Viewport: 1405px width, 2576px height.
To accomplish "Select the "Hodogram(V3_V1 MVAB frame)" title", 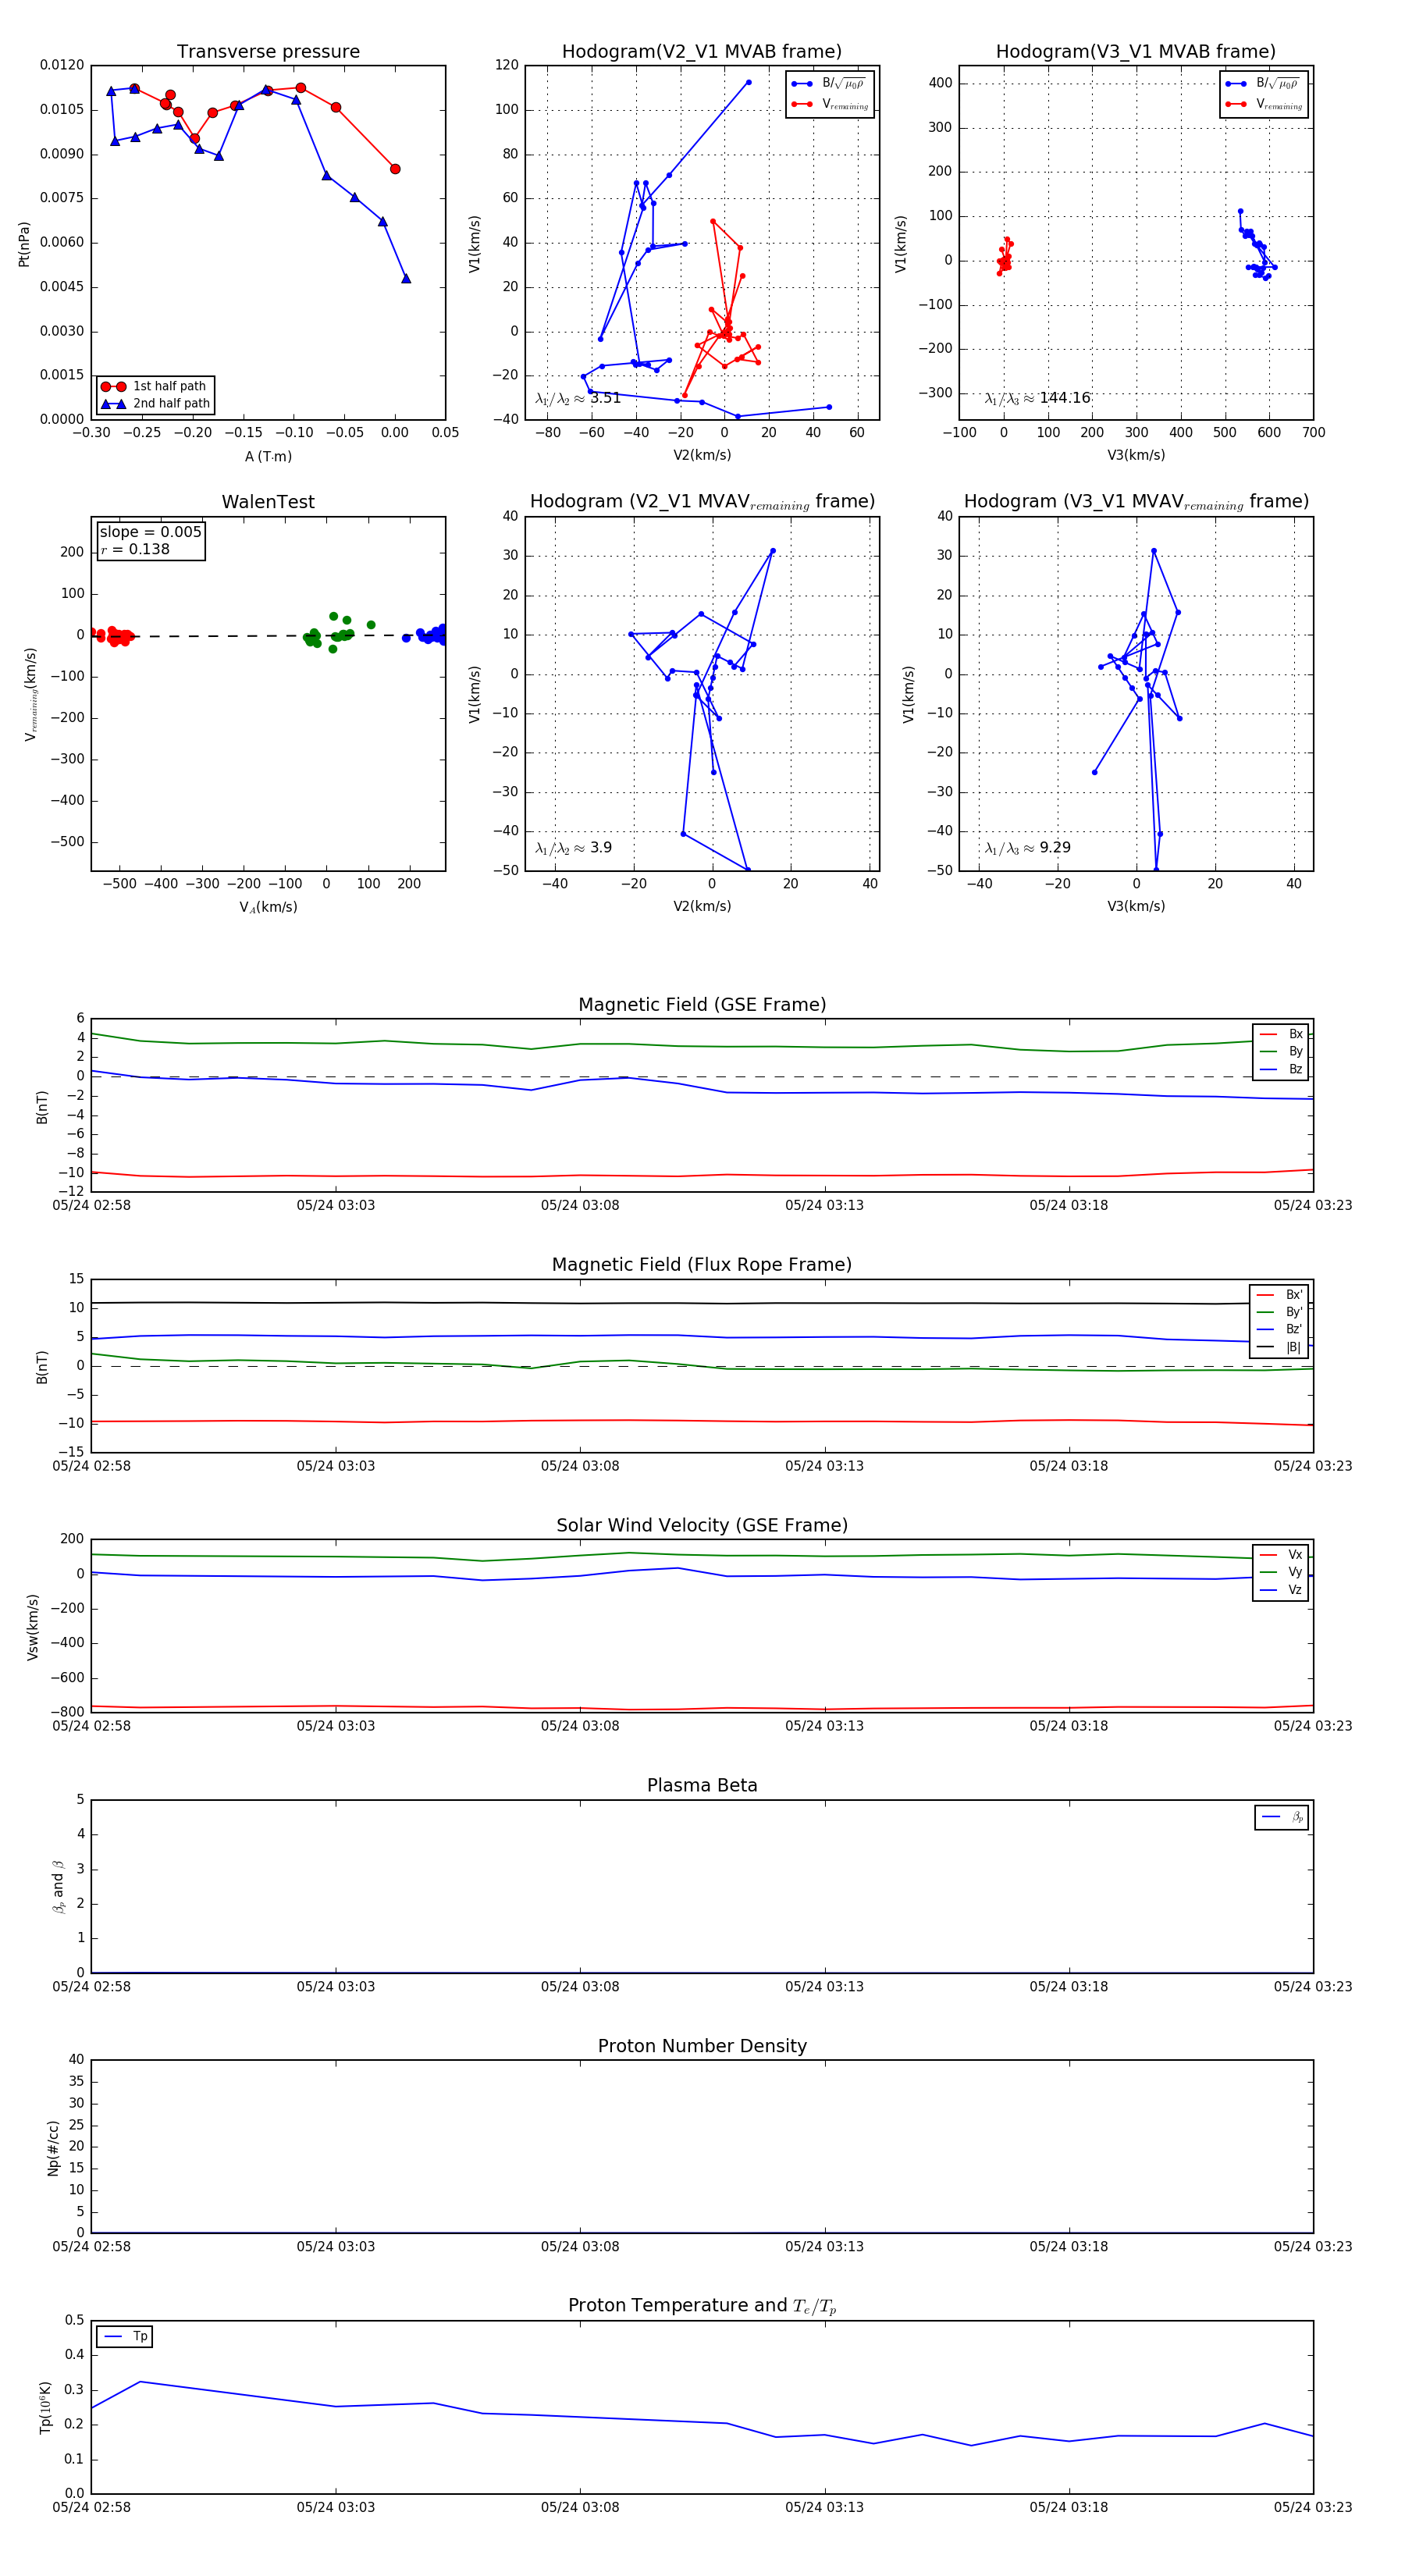I will point(1136,52).
